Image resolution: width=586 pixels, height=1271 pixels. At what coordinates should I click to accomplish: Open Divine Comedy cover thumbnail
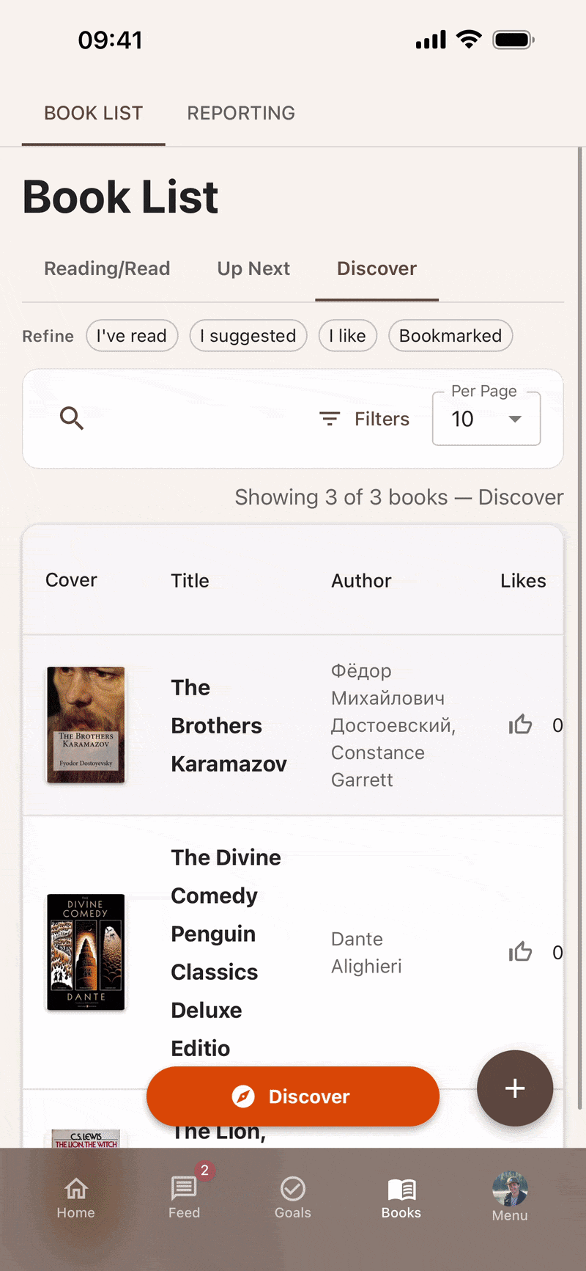point(86,952)
